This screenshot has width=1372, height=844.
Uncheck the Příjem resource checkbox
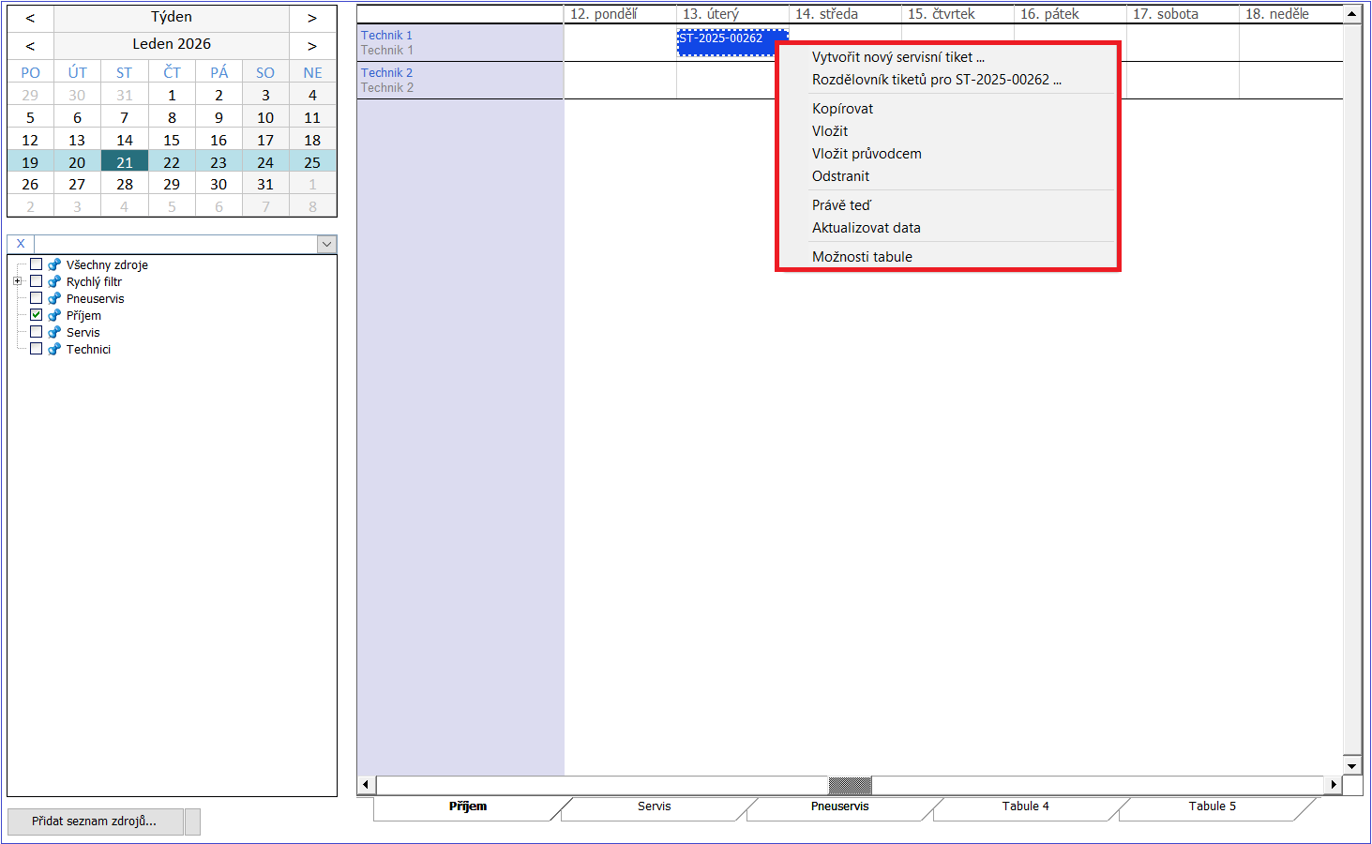(37, 315)
